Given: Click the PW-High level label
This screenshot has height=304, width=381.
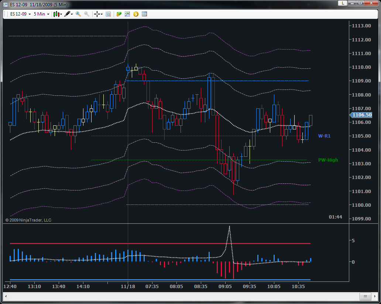Looking at the screenshot, I should coord(328,160).
